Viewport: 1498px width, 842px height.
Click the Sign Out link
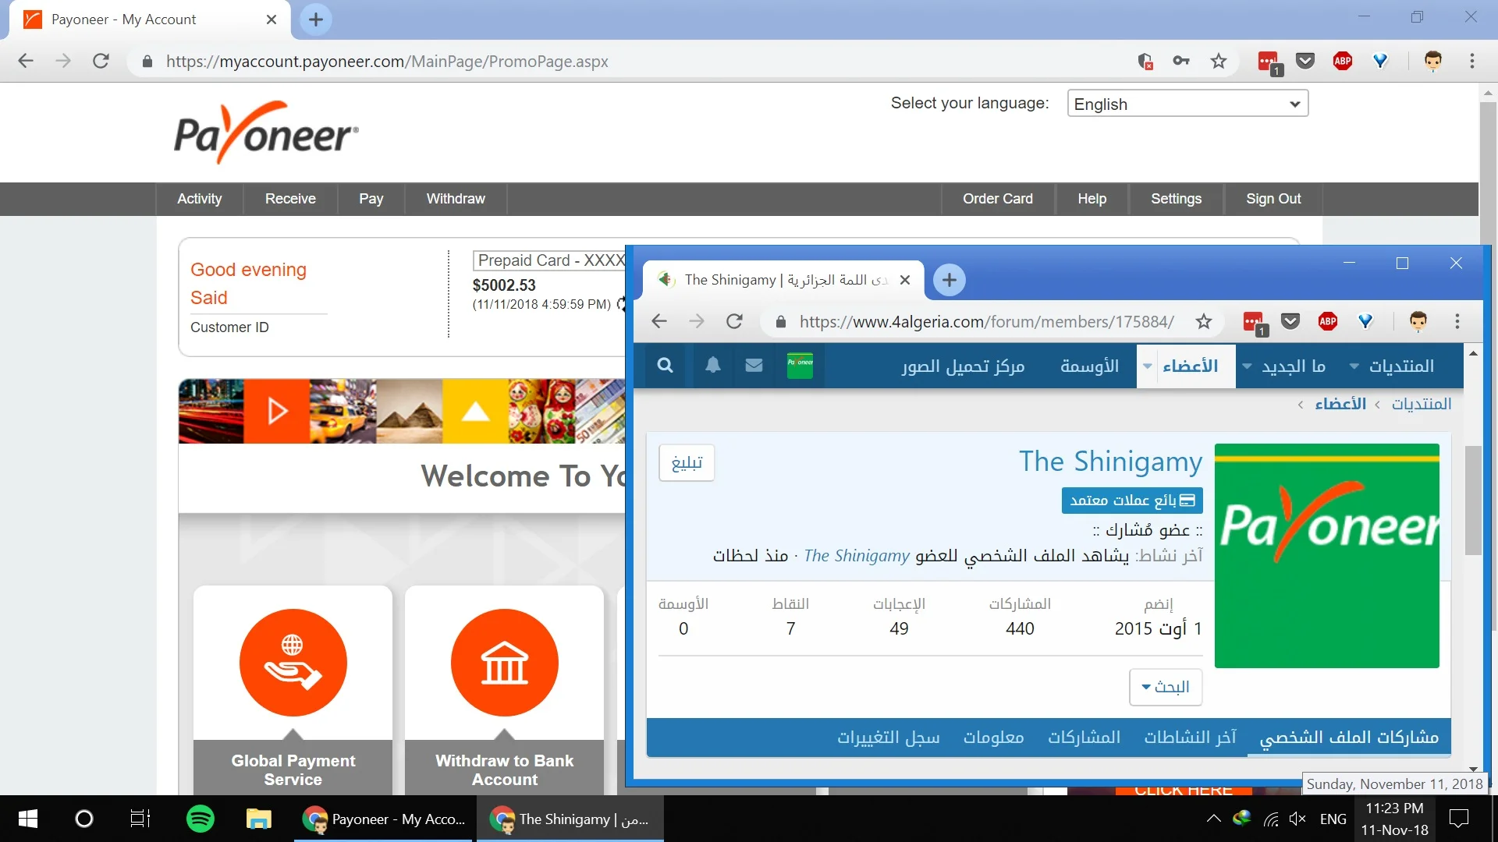pos(1273,199)
